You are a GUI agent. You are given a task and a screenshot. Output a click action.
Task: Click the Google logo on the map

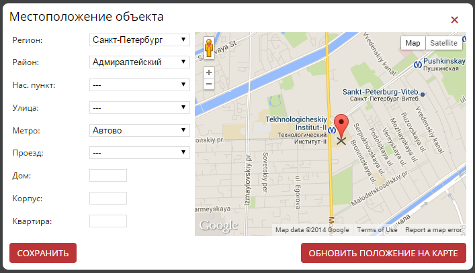pos(219,225)
